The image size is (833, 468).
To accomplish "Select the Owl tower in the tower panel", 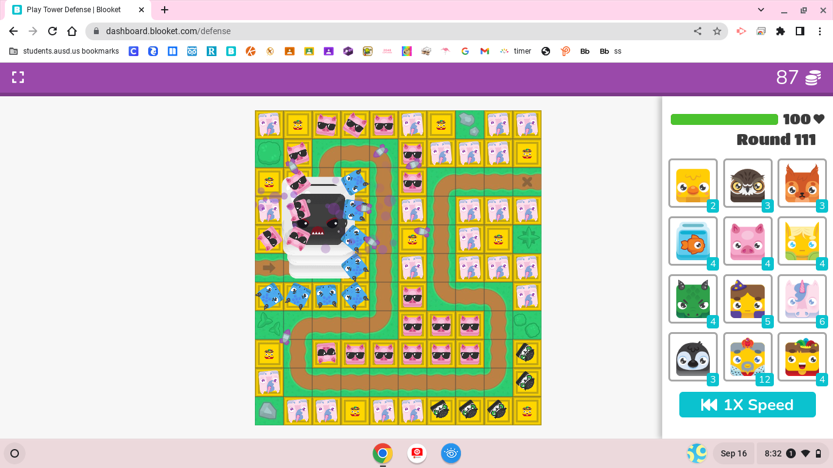I will pyautogui.click(x=747, y=182).
